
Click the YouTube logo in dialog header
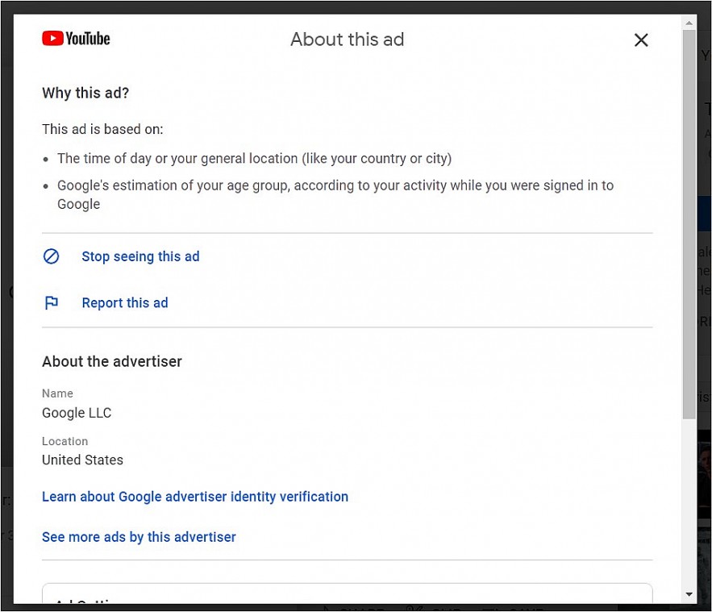(x=76, y=39)
